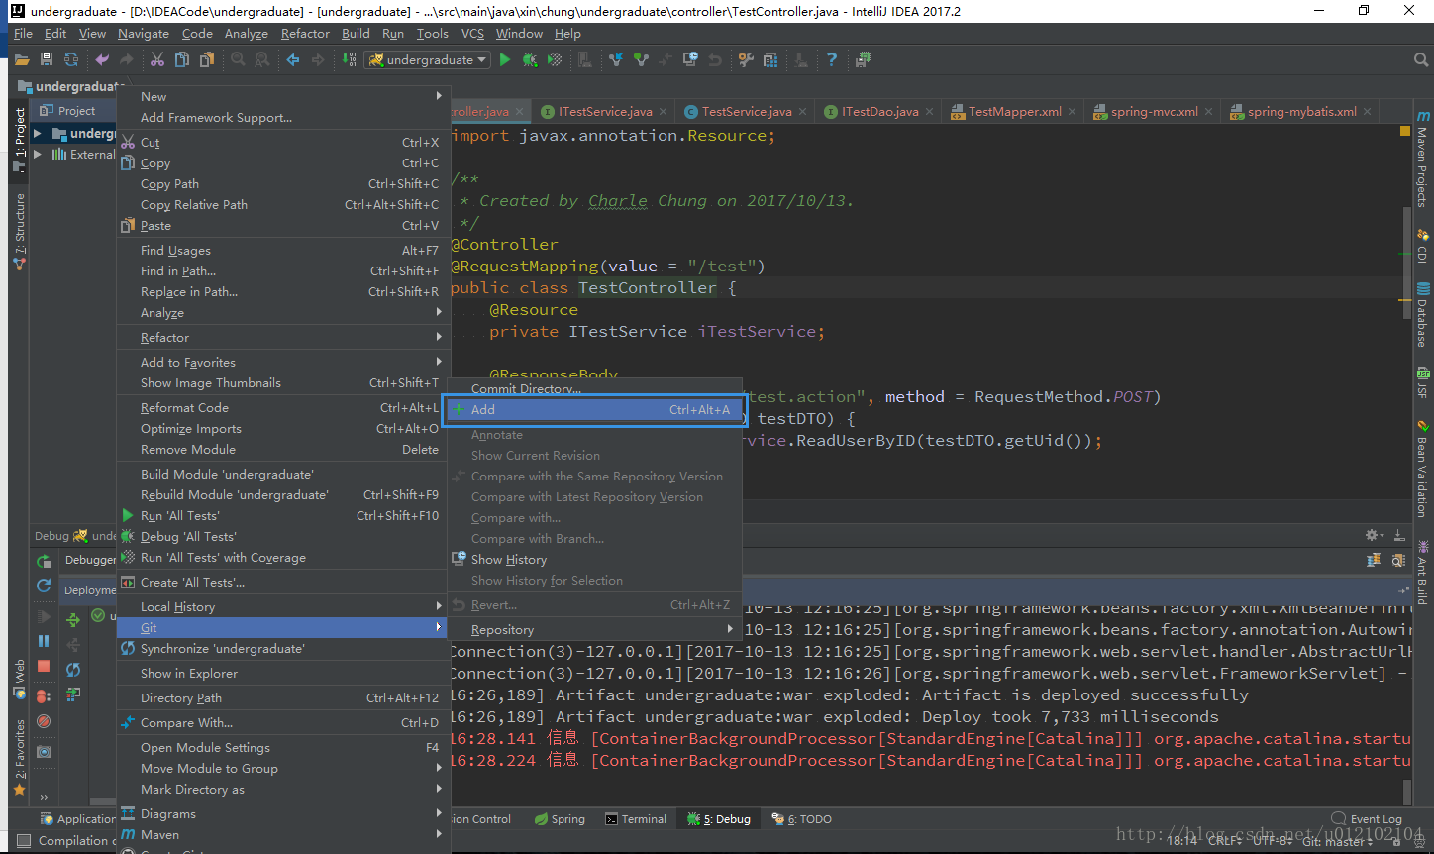This screenshot has height=854, width=1434.
Task: Click the Undo arrow in toolbar
Action: [101, 60]
